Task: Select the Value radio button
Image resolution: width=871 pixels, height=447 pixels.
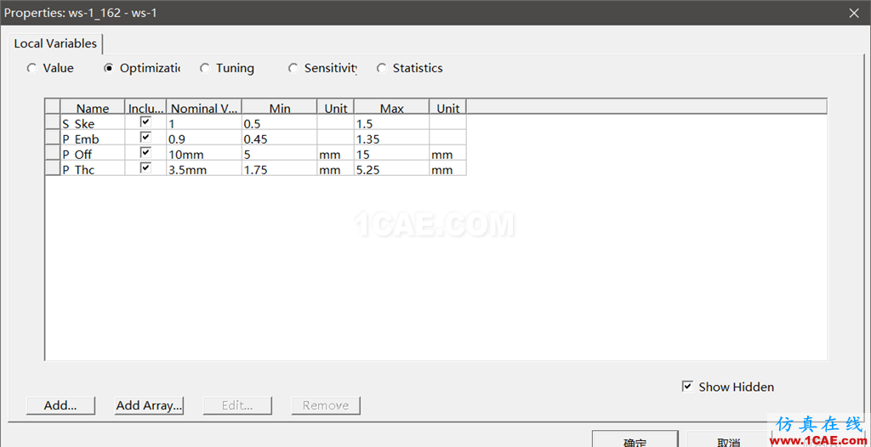Action: [x=32, y=68]
